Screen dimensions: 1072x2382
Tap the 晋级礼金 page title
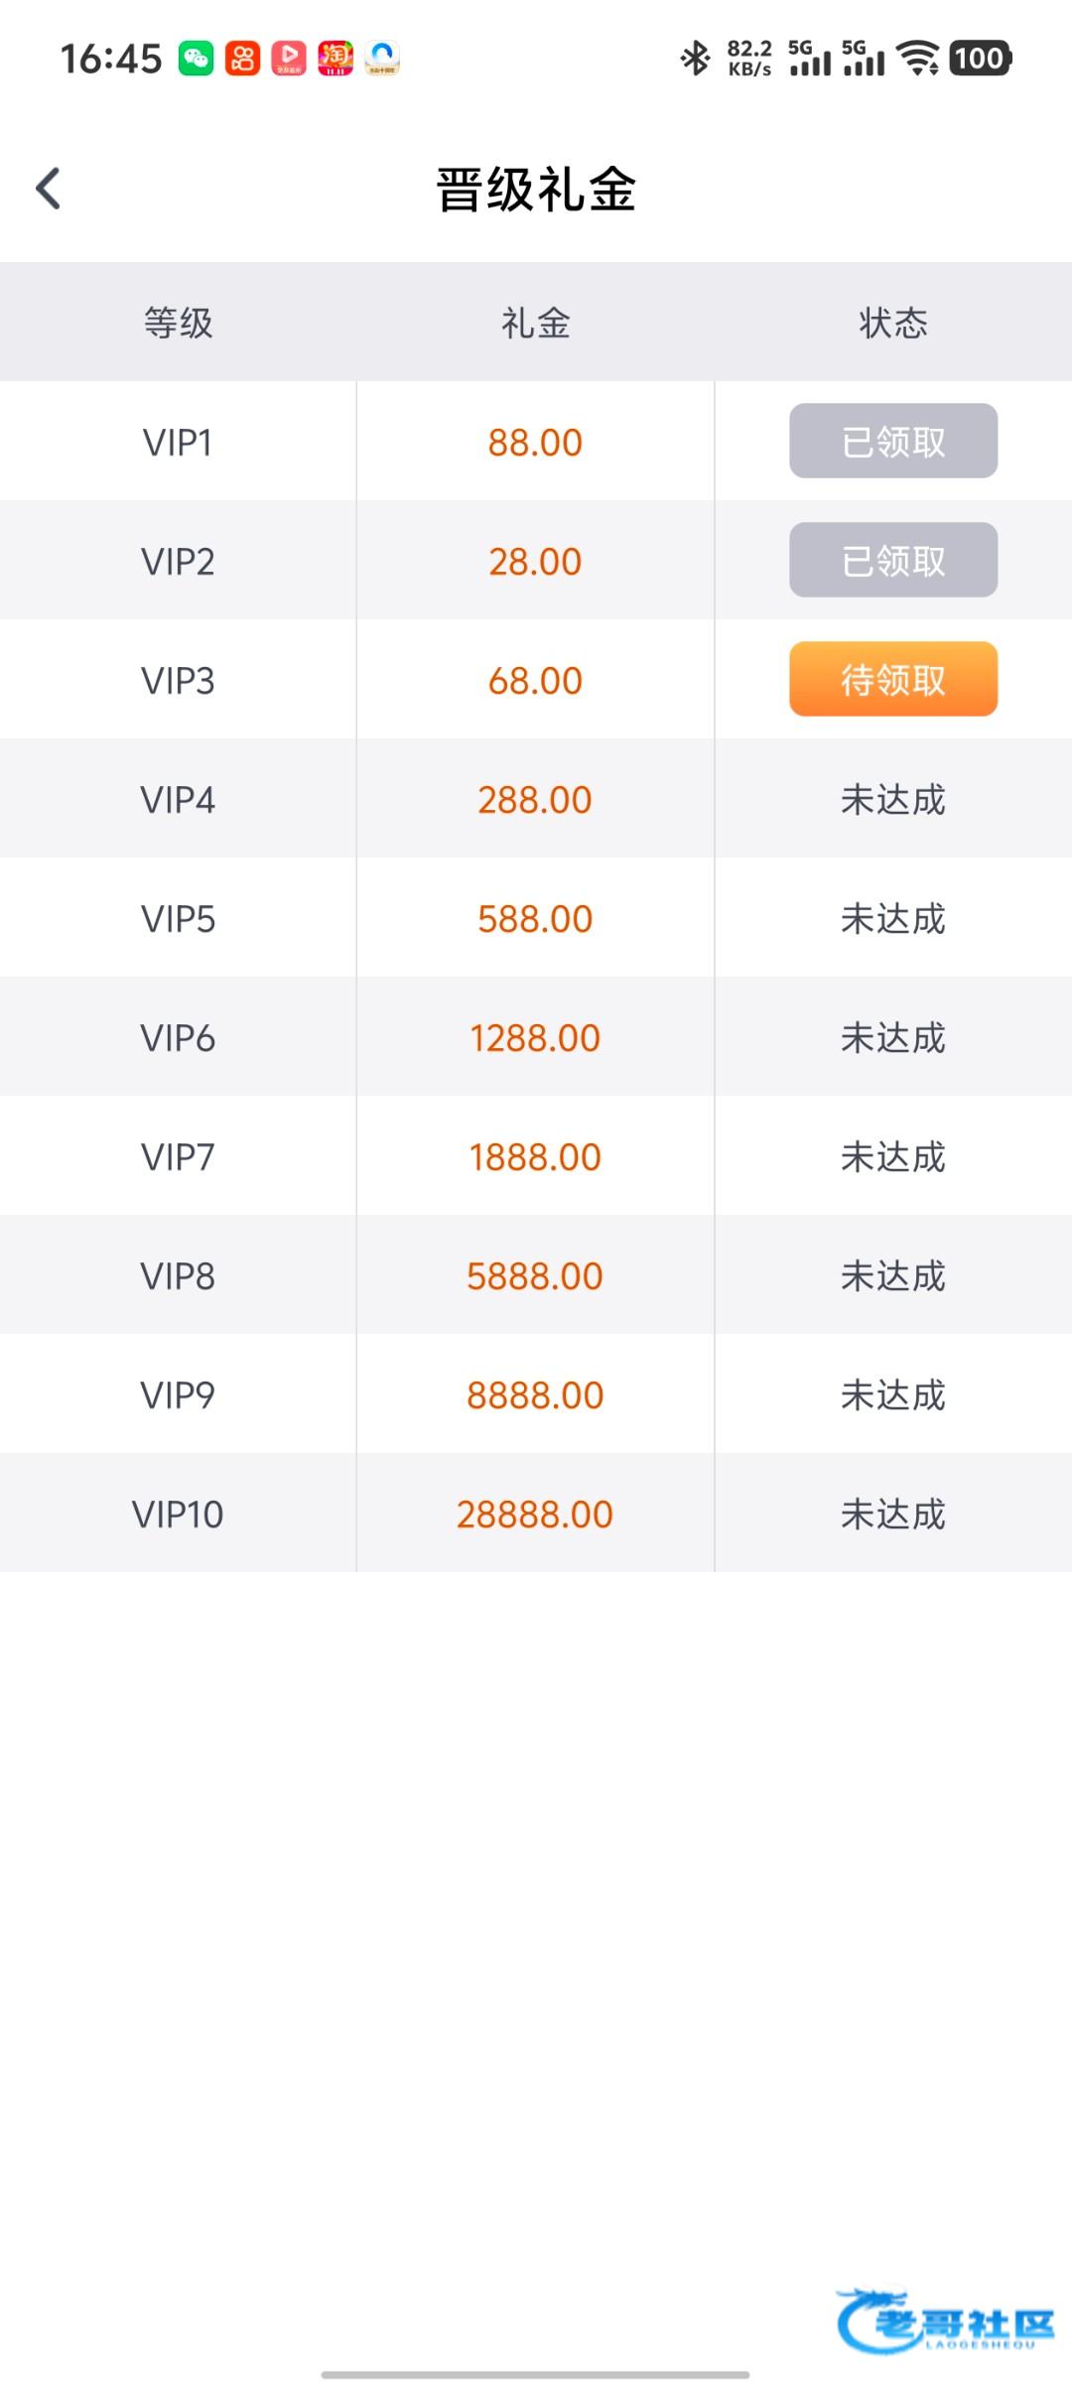536,189
